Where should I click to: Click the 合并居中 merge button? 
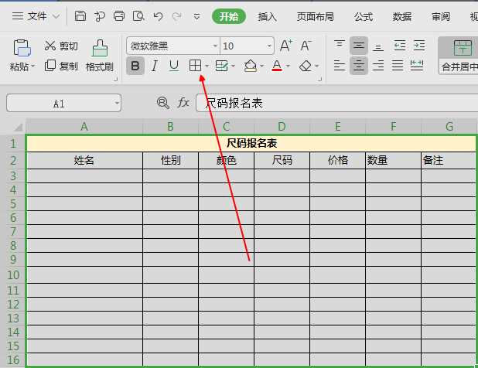459,56
